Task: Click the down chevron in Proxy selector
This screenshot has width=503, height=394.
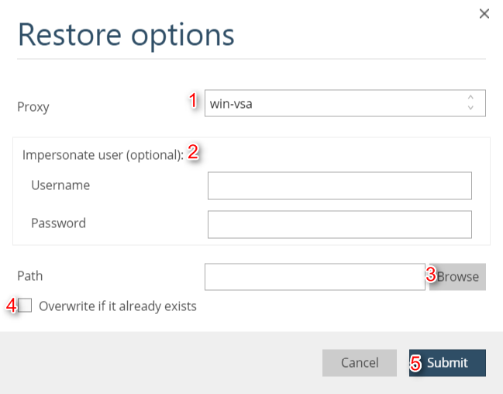Action: click(470, 109)
